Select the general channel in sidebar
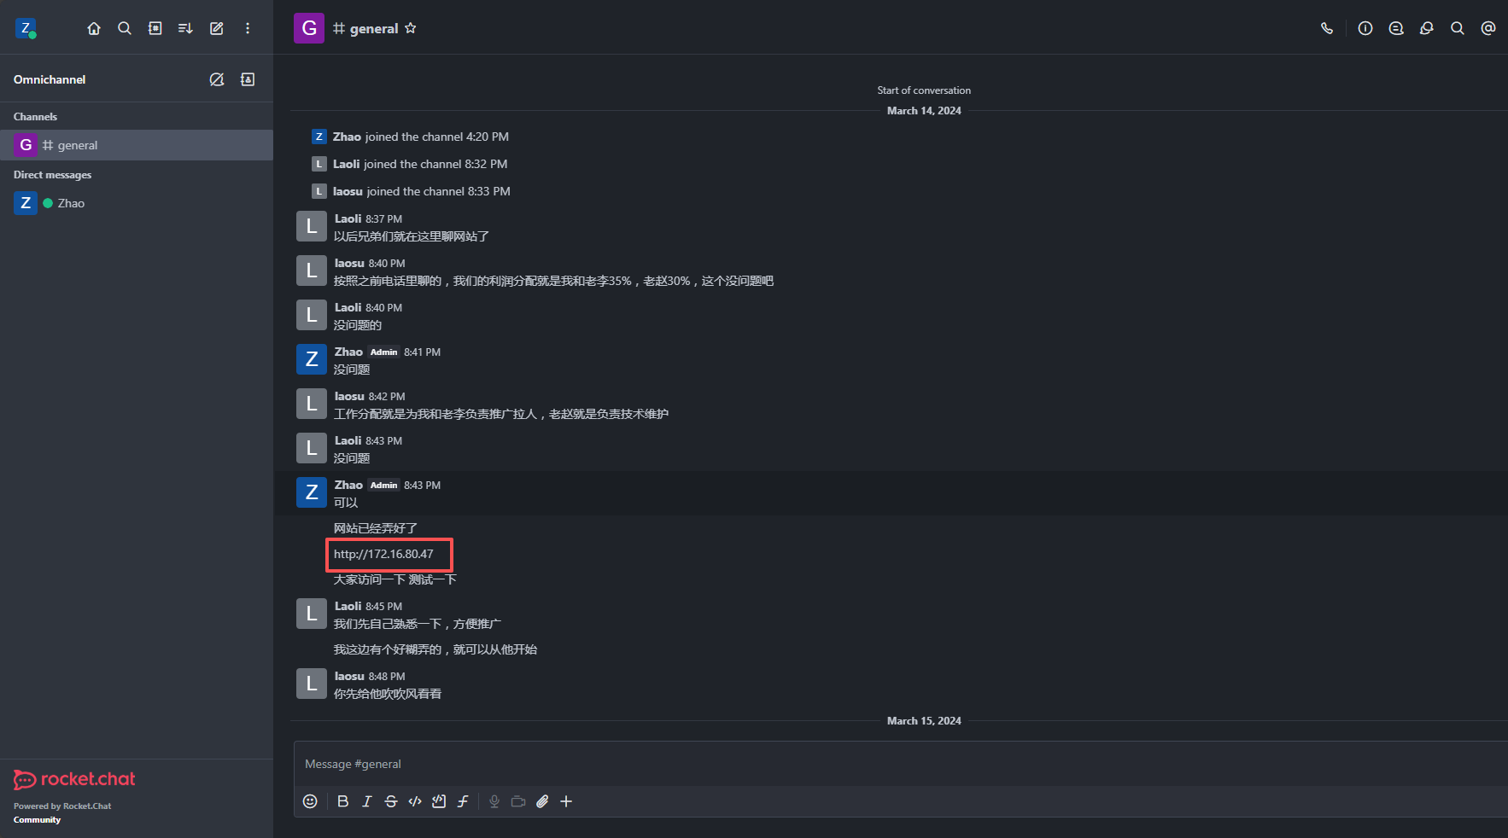This screenshot has height=838, width=1508. pos(137,145)
